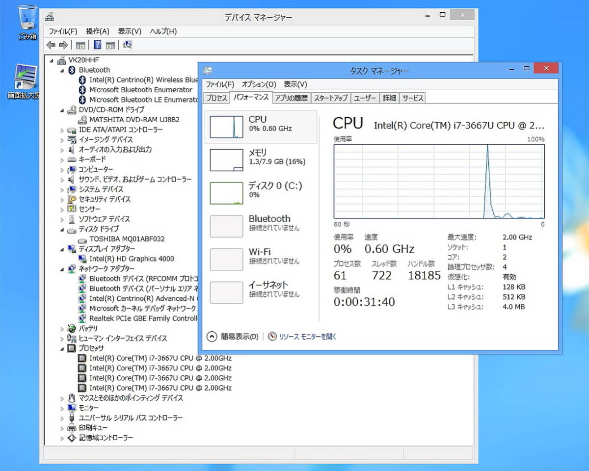Open ヘルプ(H) menu in Device Manager
Image resolution: width=589 pixels, height=471 pixels.
pyautogui.click(x=163, y=31)
